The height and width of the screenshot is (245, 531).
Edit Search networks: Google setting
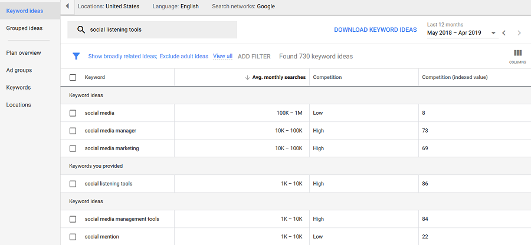coord(243,6)
